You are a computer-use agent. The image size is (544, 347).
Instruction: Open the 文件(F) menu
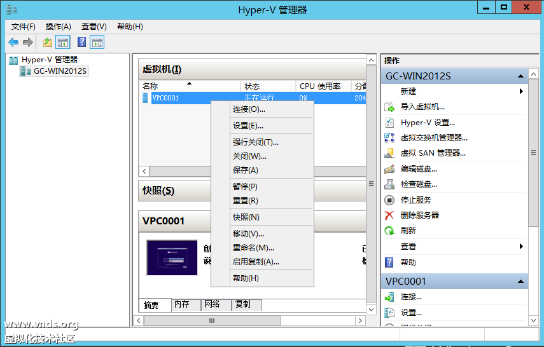click(x=24, y=27)
